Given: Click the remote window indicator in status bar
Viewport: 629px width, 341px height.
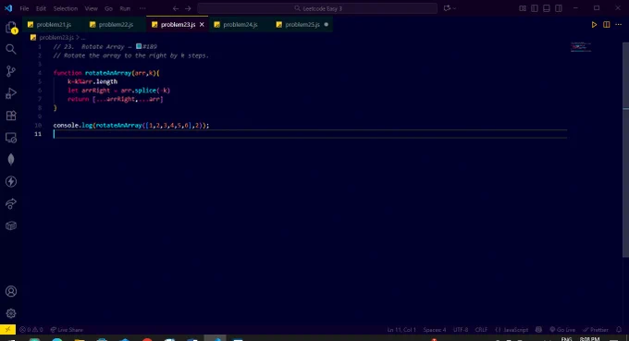Looking at the screenshot, I should [x=7, y=329].
